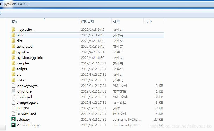This screenshot has width=214, height=131.
Task: Select the file name __pycache__
Action: tap(25, 29)
